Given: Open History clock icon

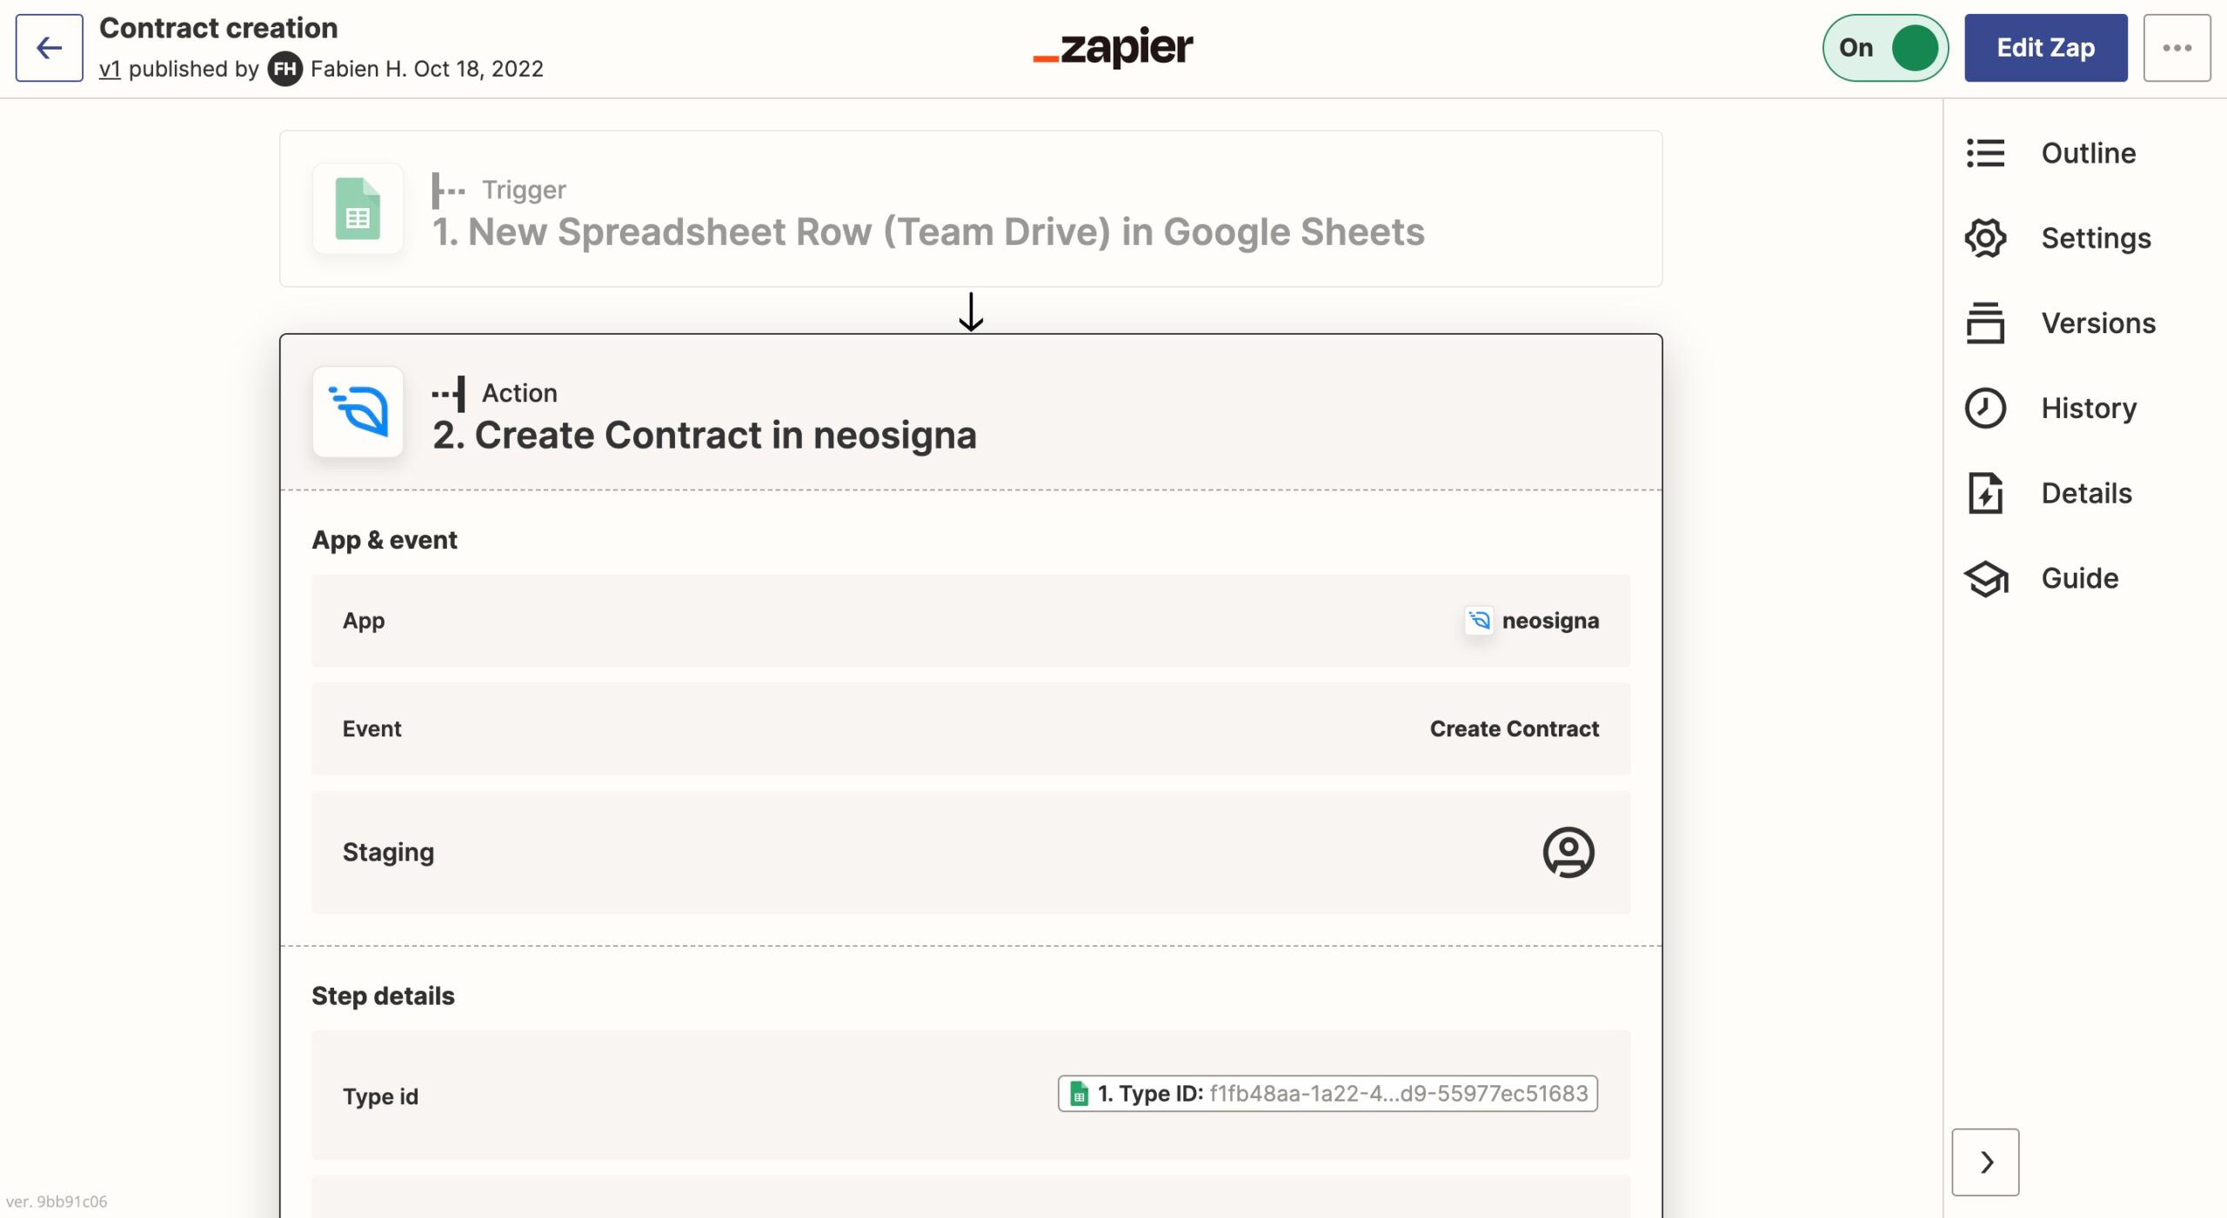Looking at the screenshot, I should [x=1985, y=409].
